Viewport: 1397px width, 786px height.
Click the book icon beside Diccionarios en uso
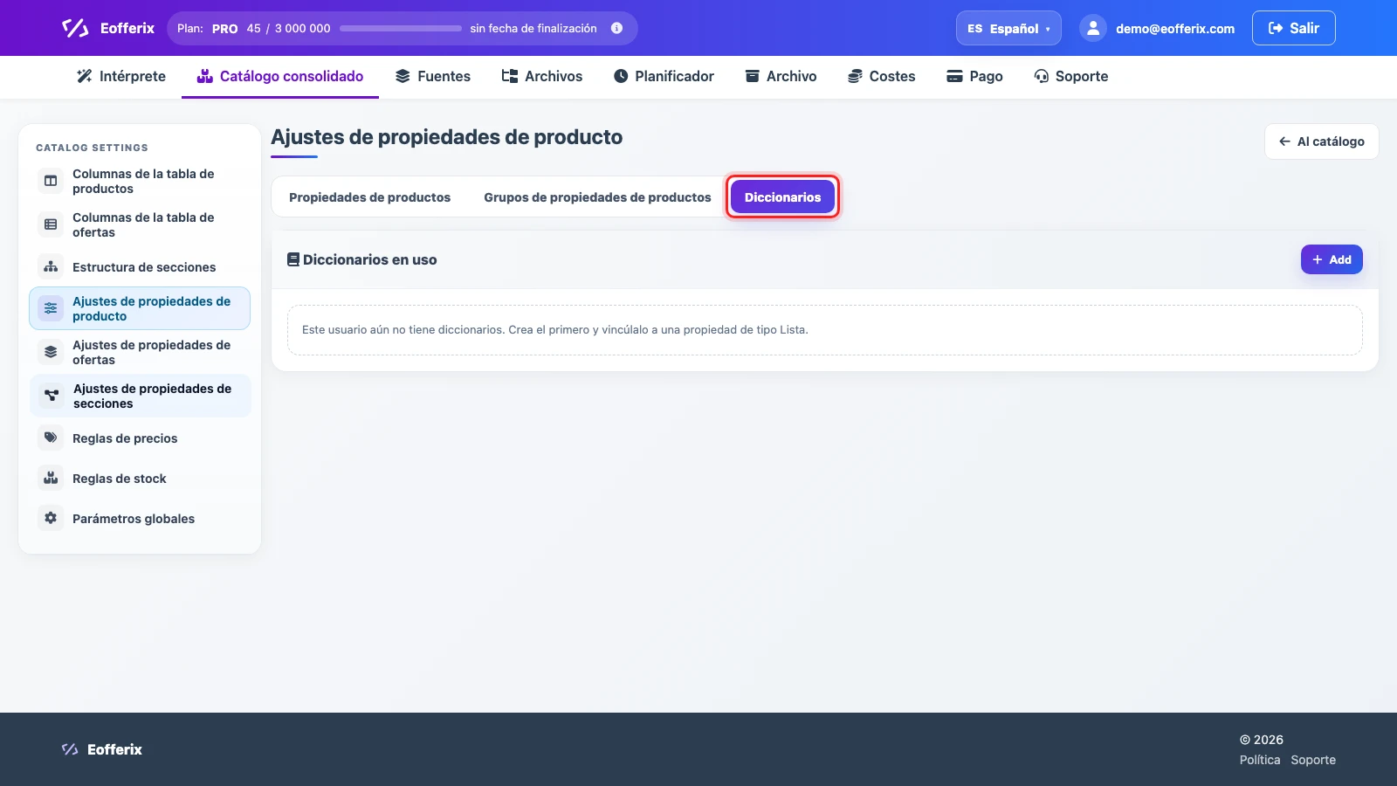tap(293, 259)
